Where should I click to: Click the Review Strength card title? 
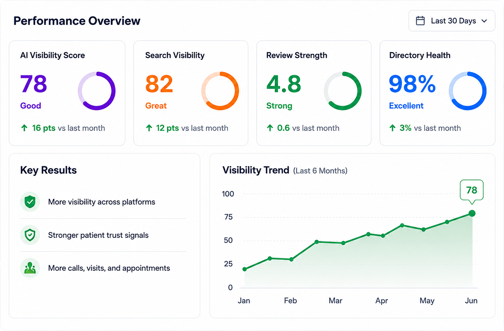click(x=297, y=55)
